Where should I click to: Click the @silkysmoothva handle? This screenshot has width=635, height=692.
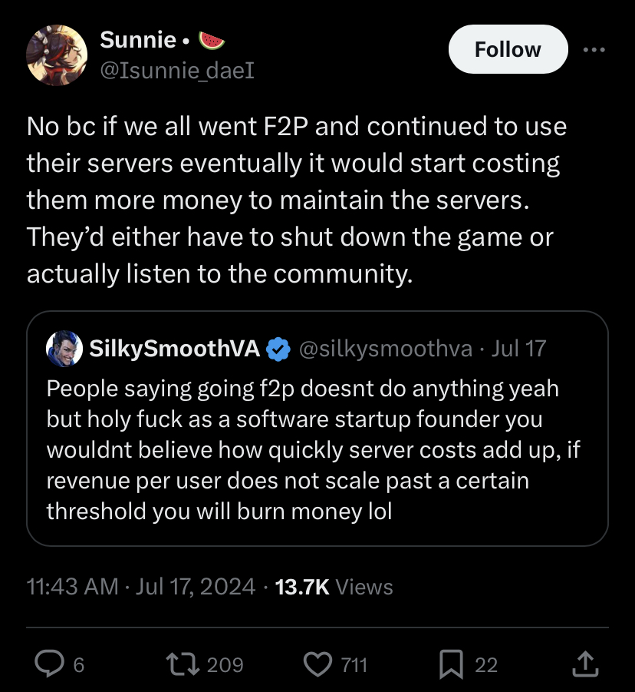point(385,349)
